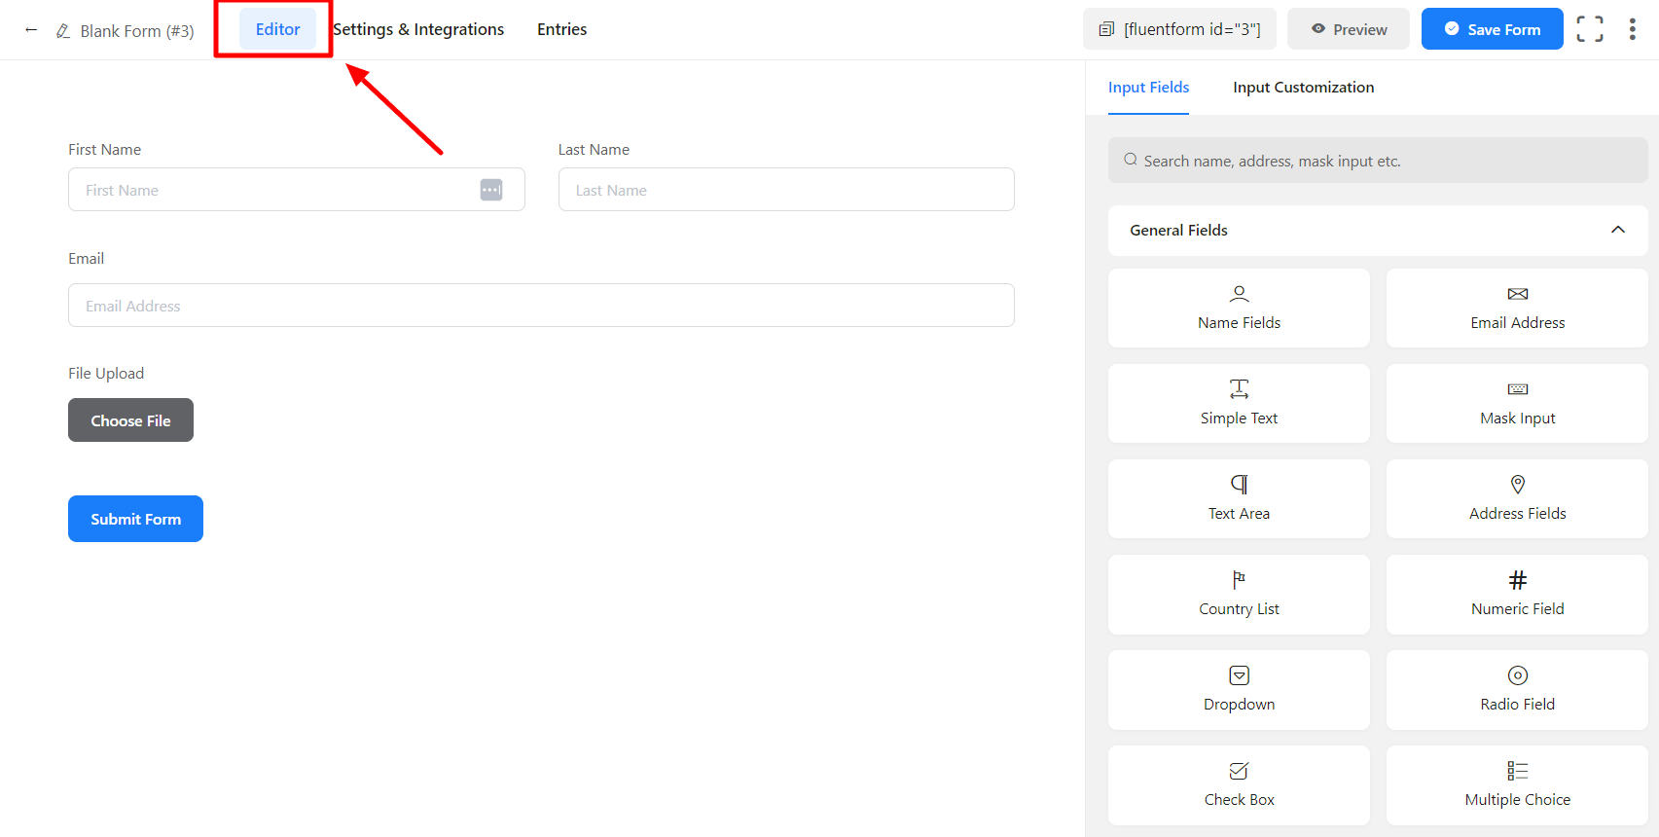Insert a Mask Input field

coord(1516,403)
